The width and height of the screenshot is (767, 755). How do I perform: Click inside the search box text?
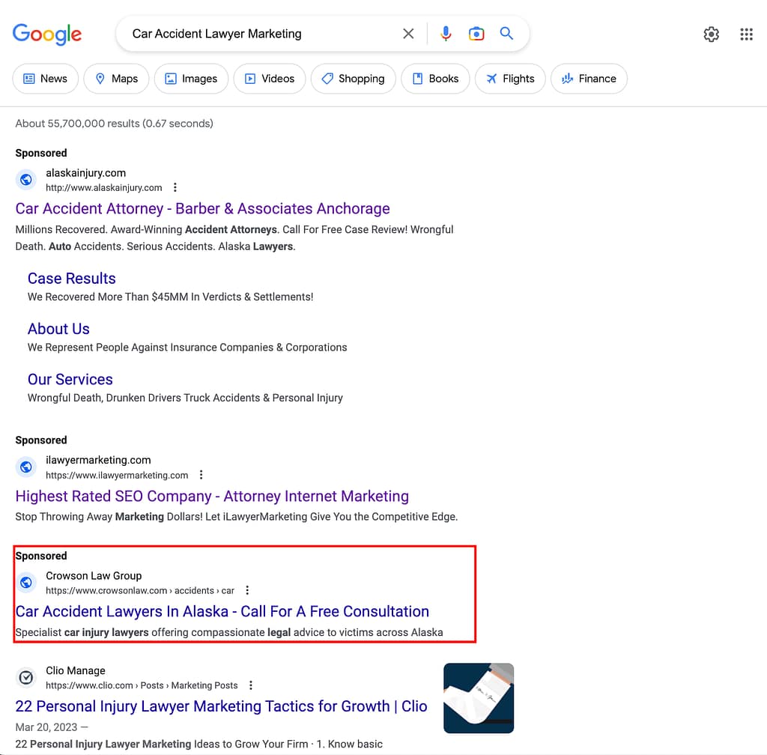[x=216, y=34]
